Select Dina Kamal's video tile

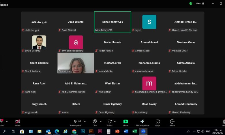[x=76, y=63]
